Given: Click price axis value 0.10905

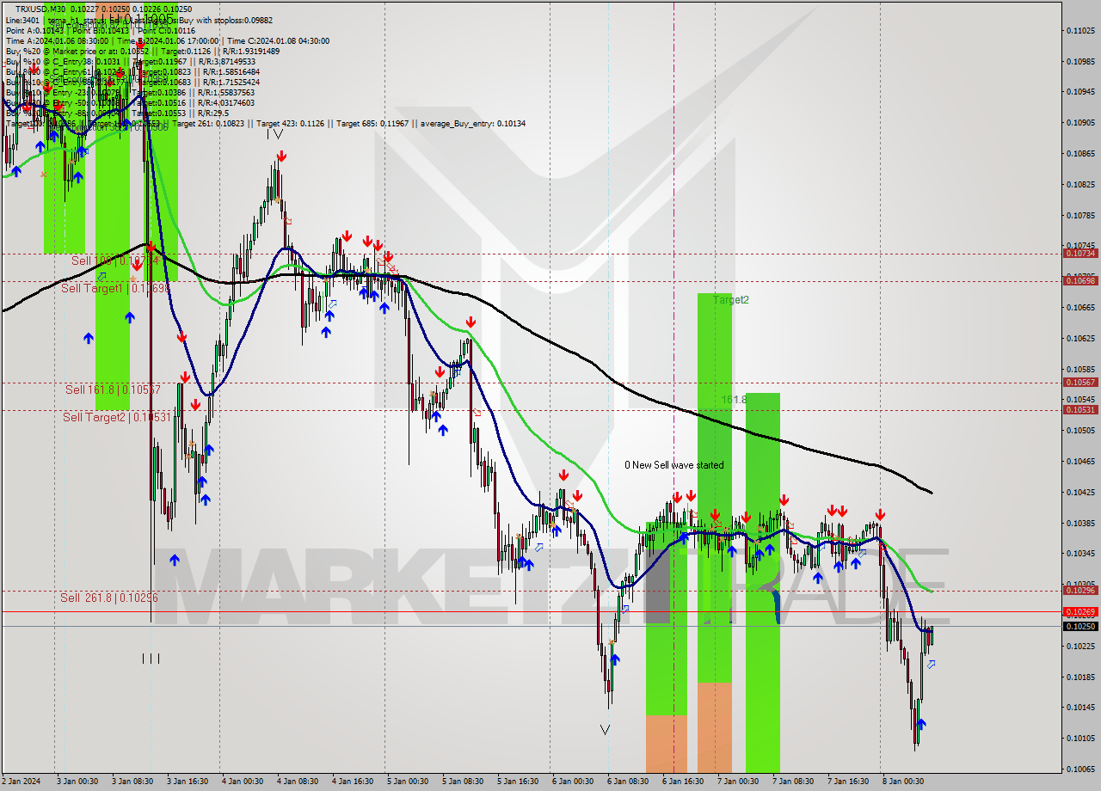Looking at the screenshot, I should pos(1080,123).
